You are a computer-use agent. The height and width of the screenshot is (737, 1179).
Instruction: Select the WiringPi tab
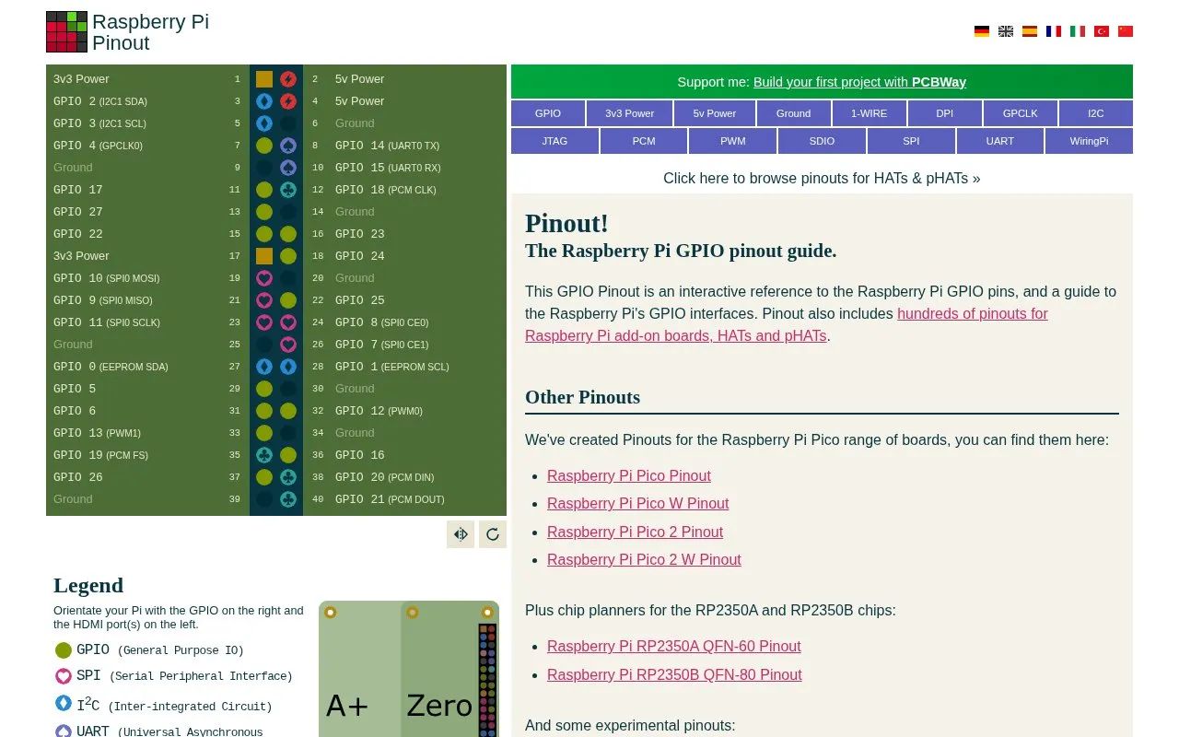pyautogui.click(x=1089, y=141)
